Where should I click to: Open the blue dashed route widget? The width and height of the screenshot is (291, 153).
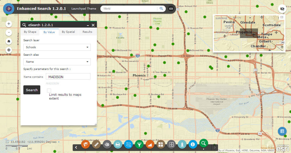pos(128,144)
